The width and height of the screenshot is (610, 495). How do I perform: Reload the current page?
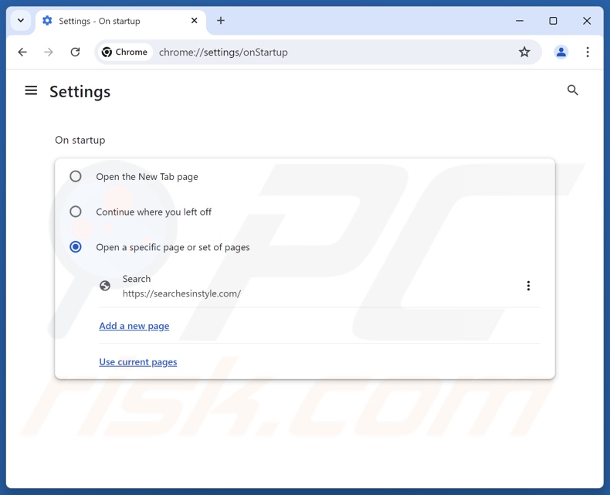pyautogui.click(x=75, y=52)
